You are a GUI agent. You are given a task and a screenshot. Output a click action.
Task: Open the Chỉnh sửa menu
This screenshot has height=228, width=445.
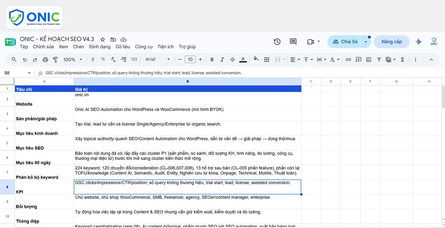43,47
